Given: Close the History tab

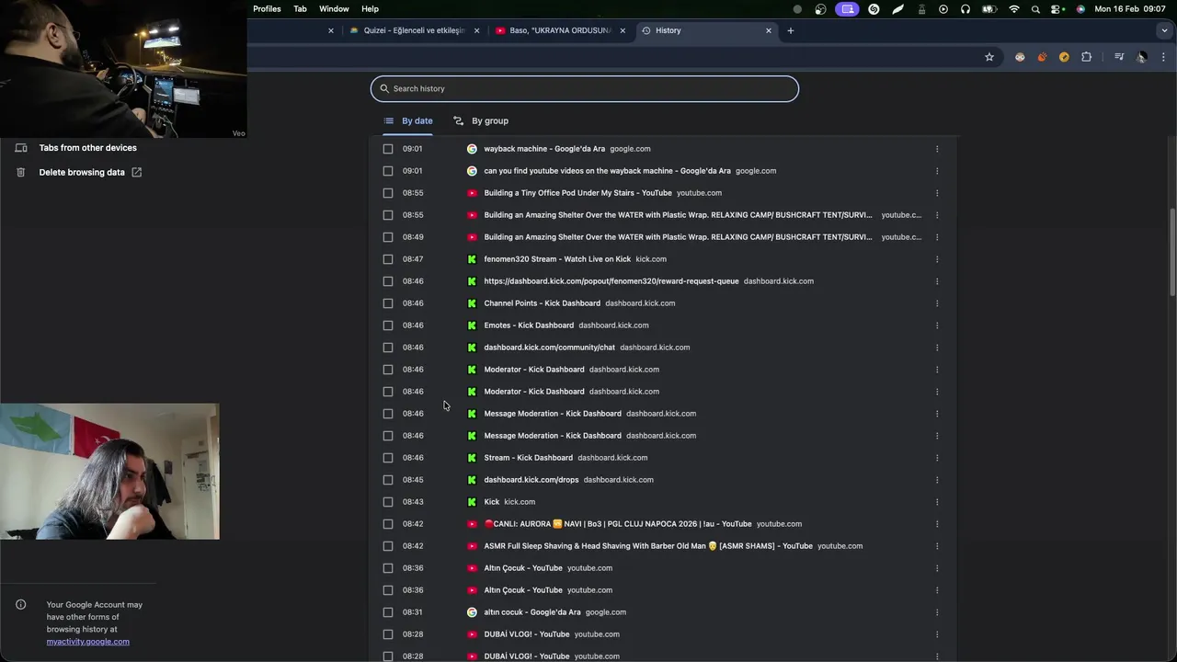Looking at the screenshot, I should [769, 30].
